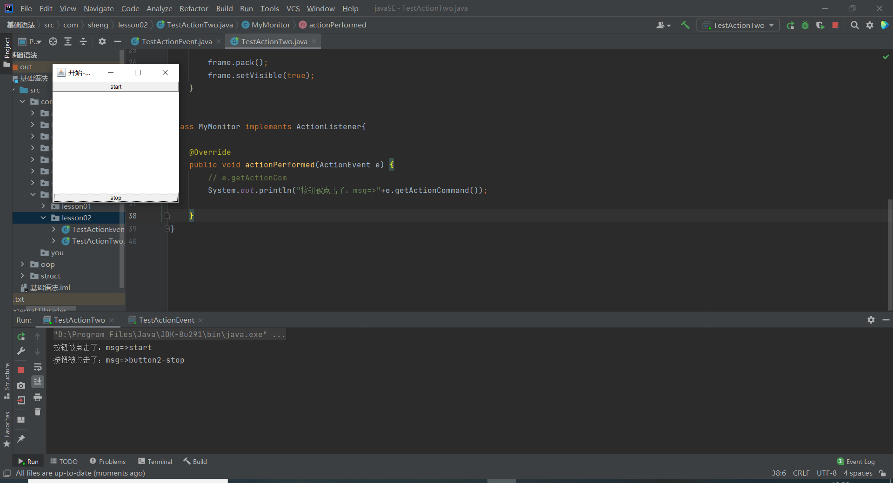Click 4 spaces indent setting
This screenshot has width=893, height=483.
[x=858, y=473]
